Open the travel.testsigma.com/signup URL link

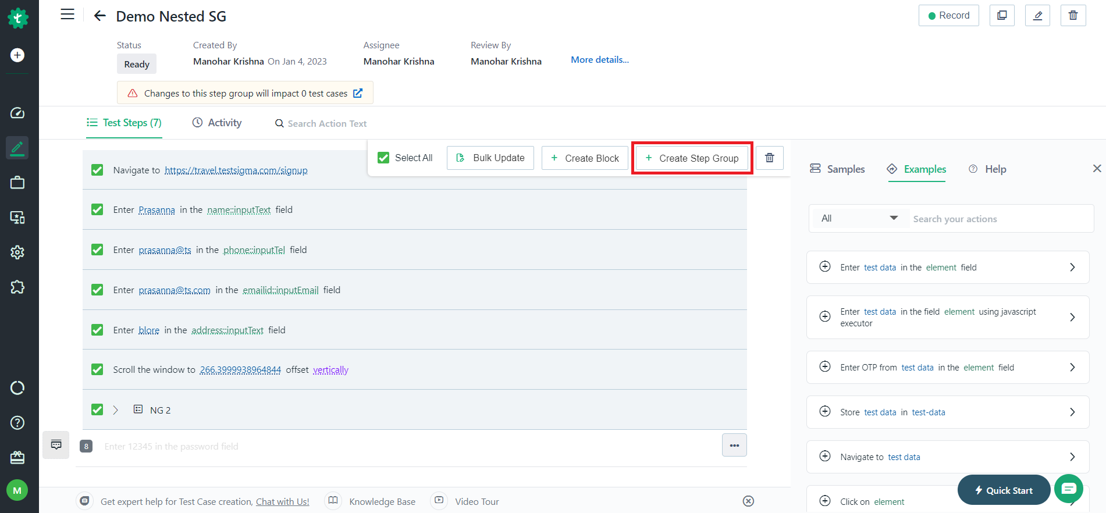coord(236,170)
